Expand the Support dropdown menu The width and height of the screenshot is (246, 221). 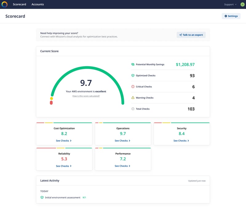(x=230, y=5)
